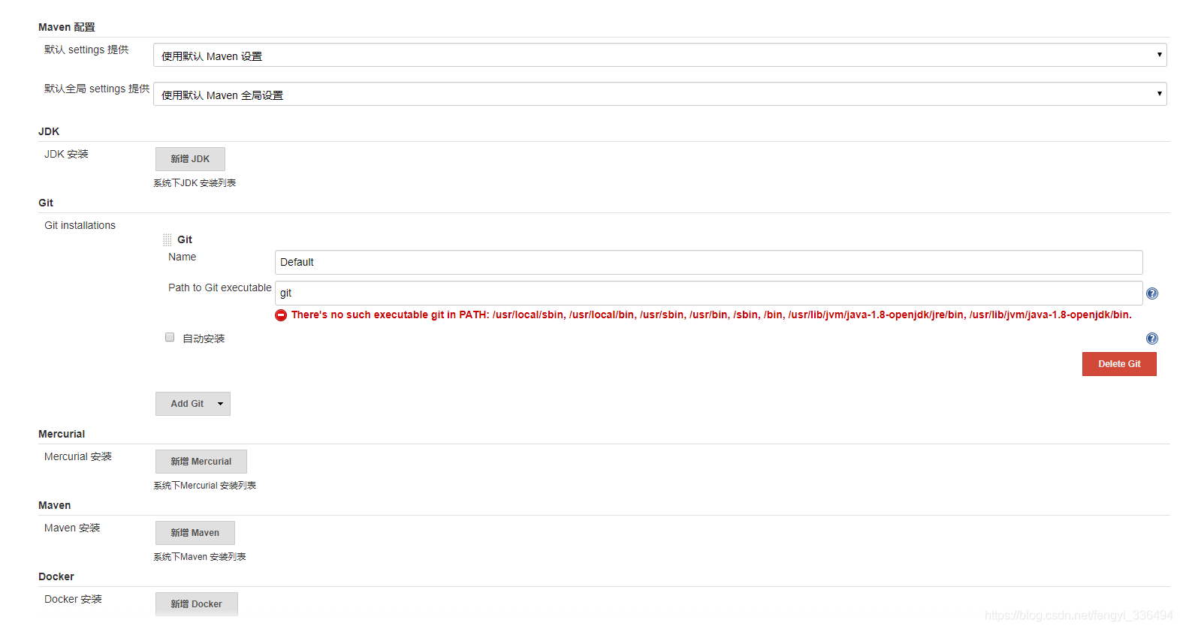Image resolution: width=1180 pixels, height=629 pixels.
Task: Click the 新增 Docker button
Action: point(196,604)
